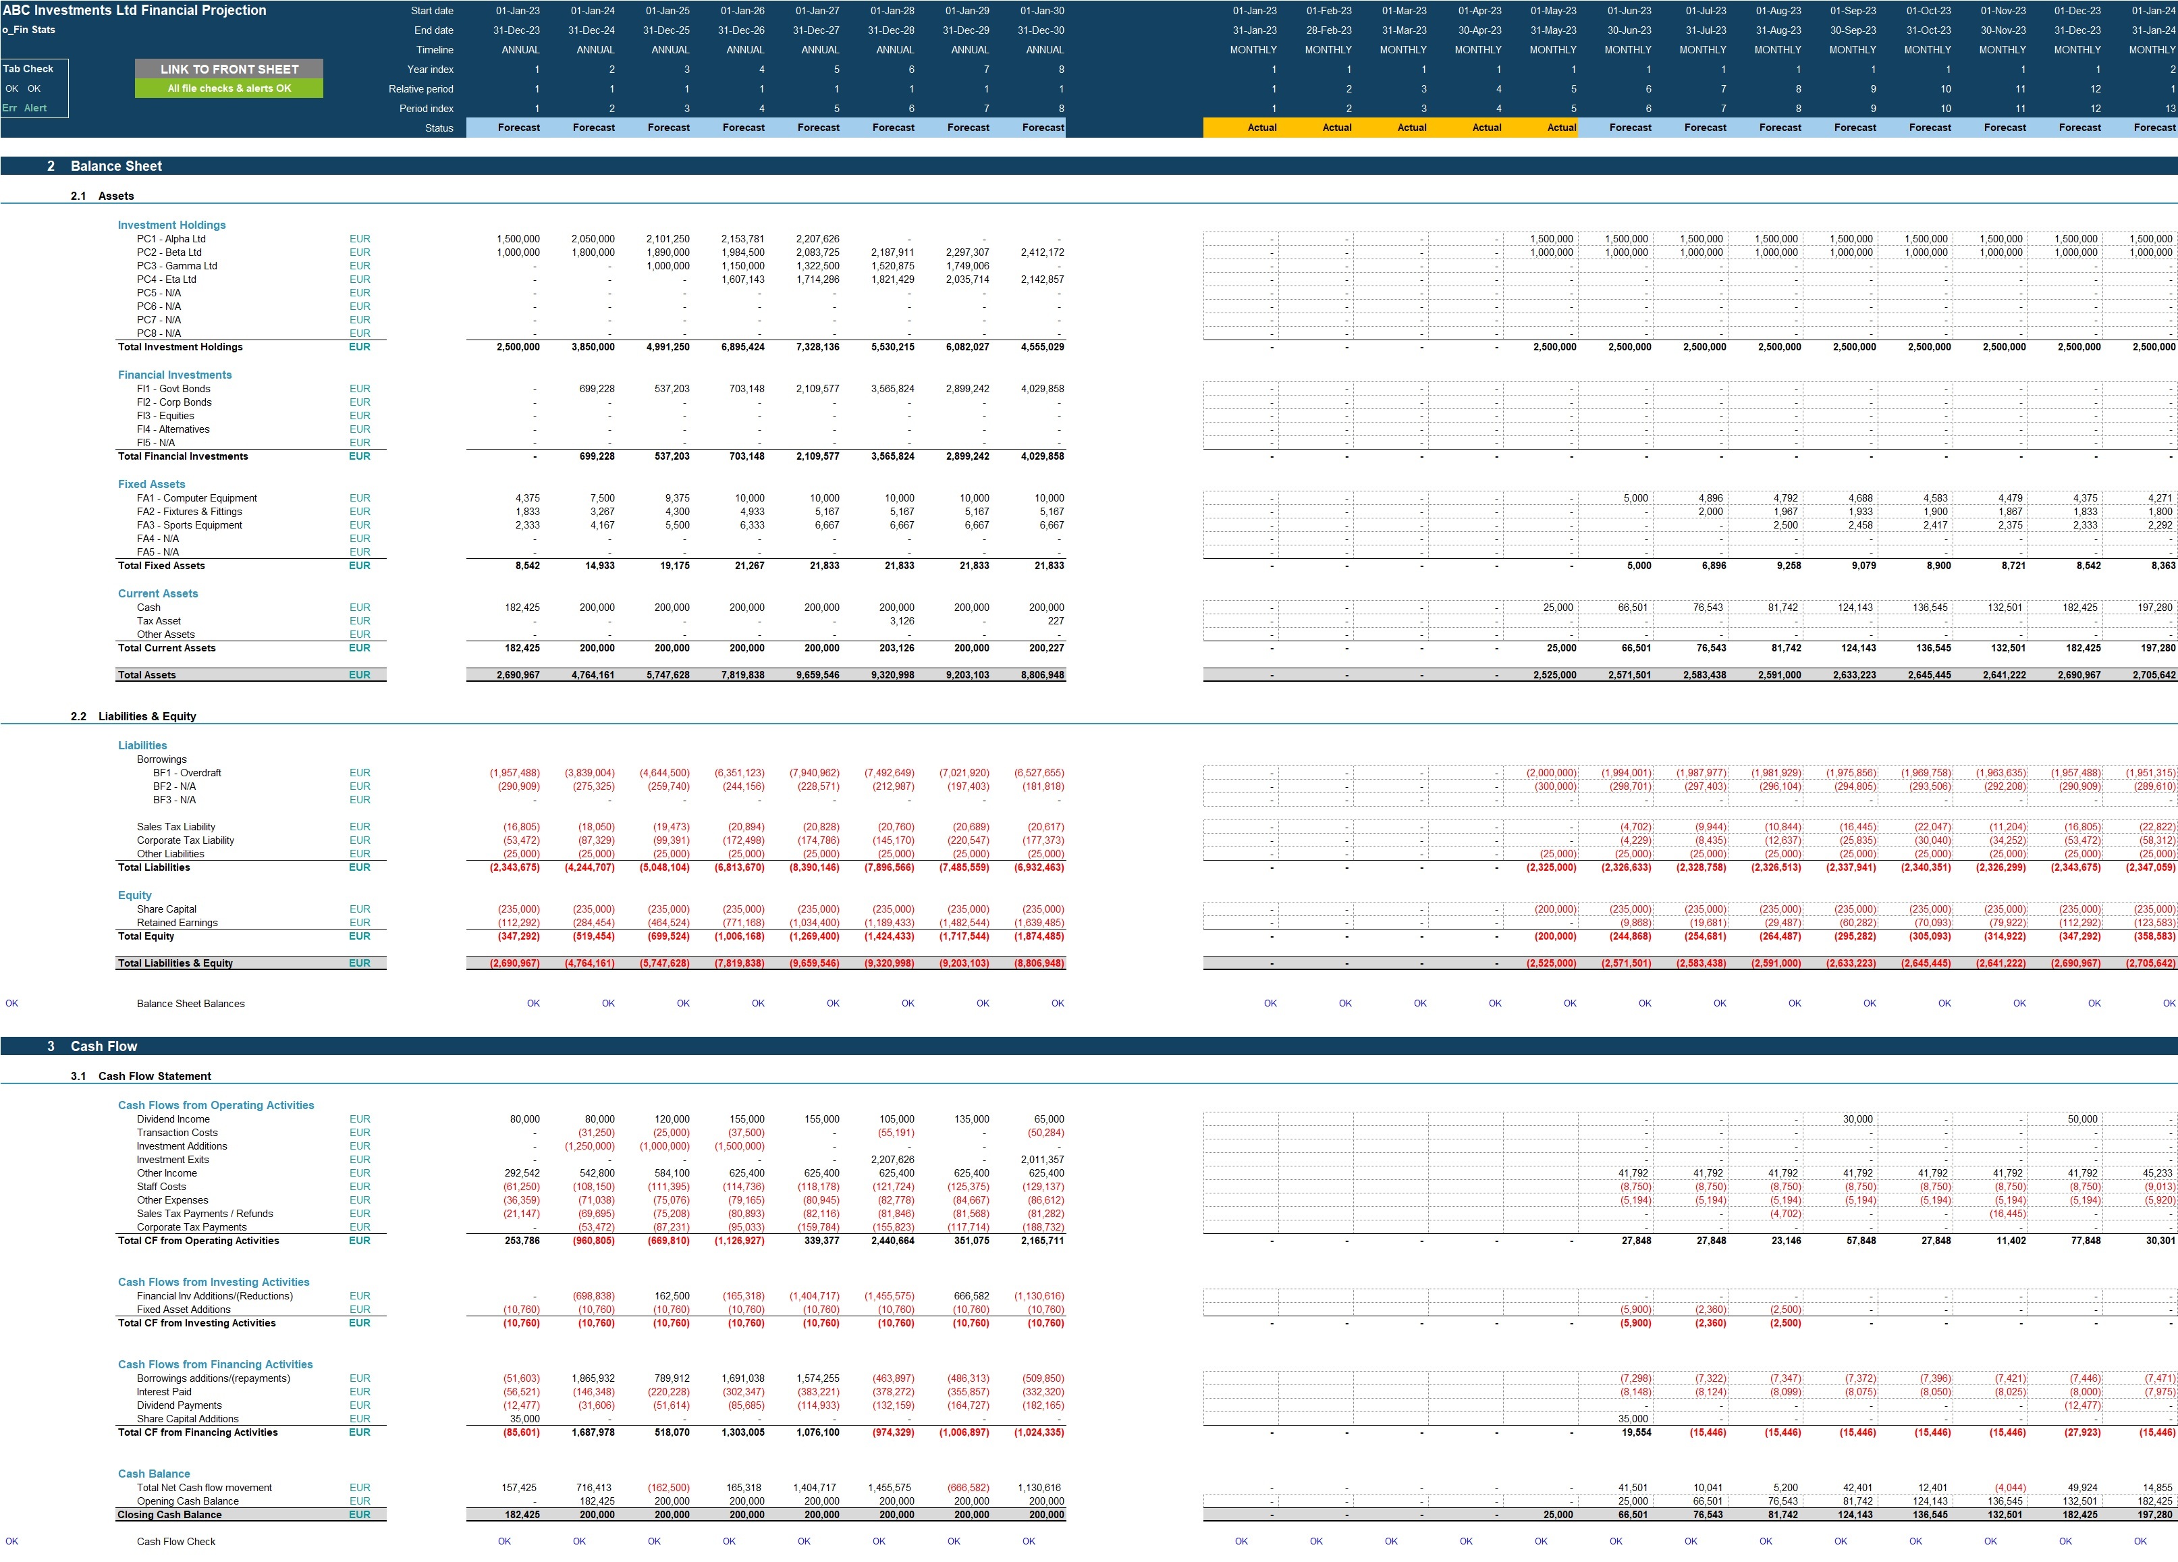Select the 'Corporate Tax Liability' row label

point(186,840)
